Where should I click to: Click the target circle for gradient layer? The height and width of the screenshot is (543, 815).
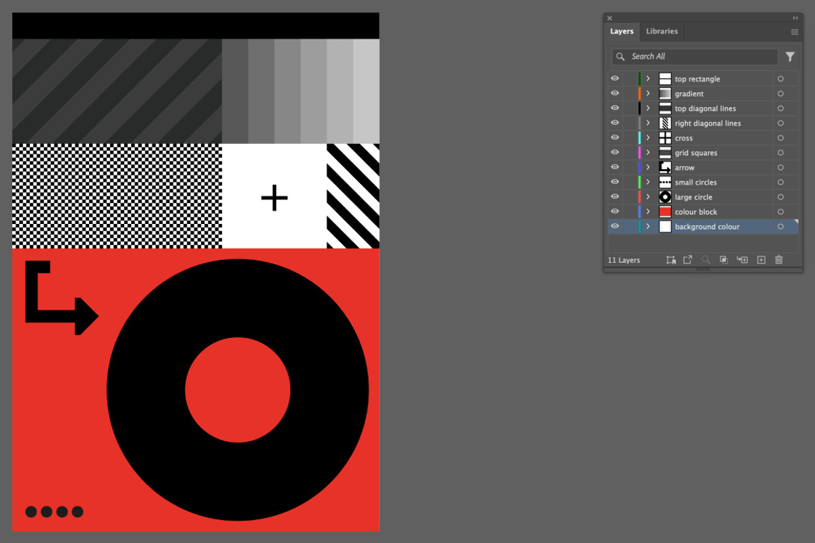pos(780,94)
